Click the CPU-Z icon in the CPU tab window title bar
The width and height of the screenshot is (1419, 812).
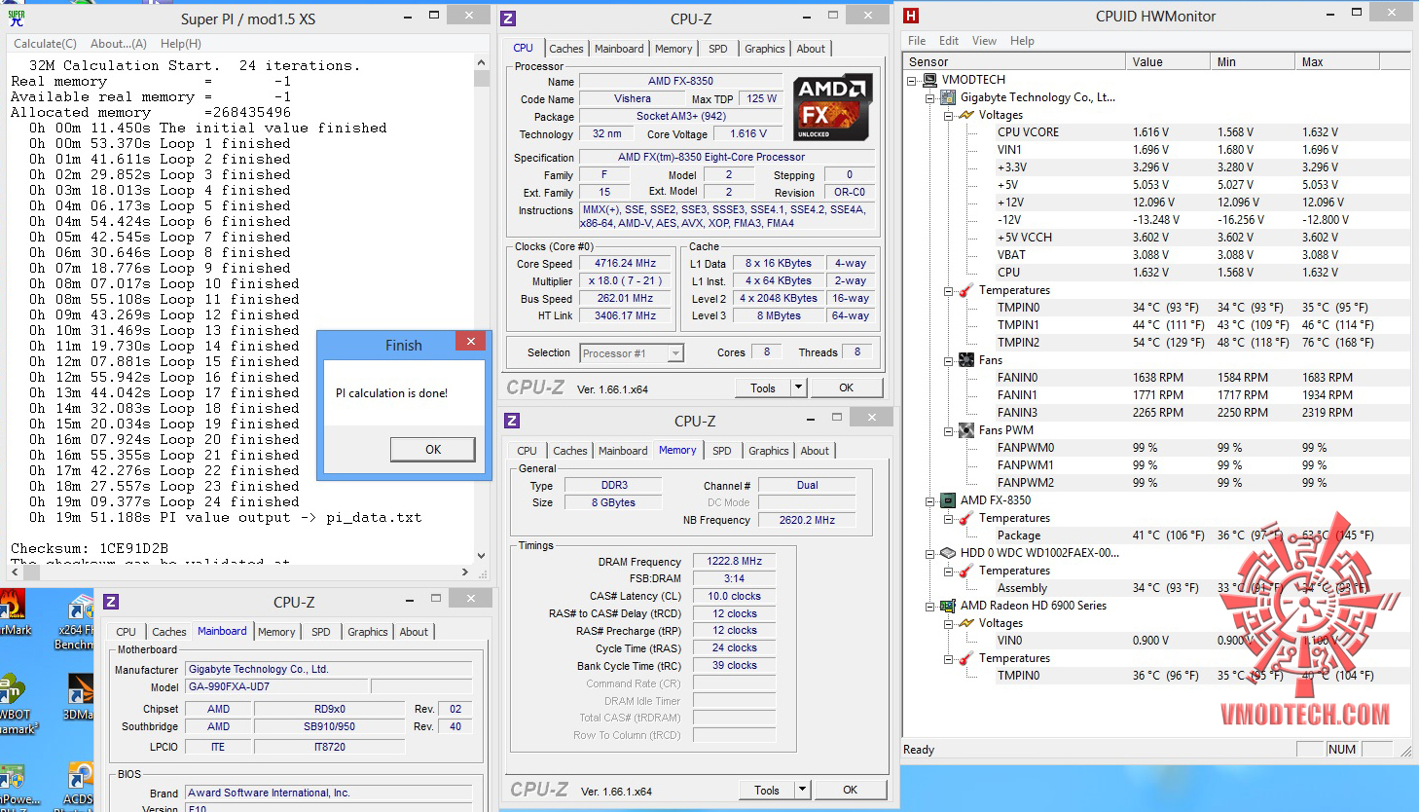[508, 18]
